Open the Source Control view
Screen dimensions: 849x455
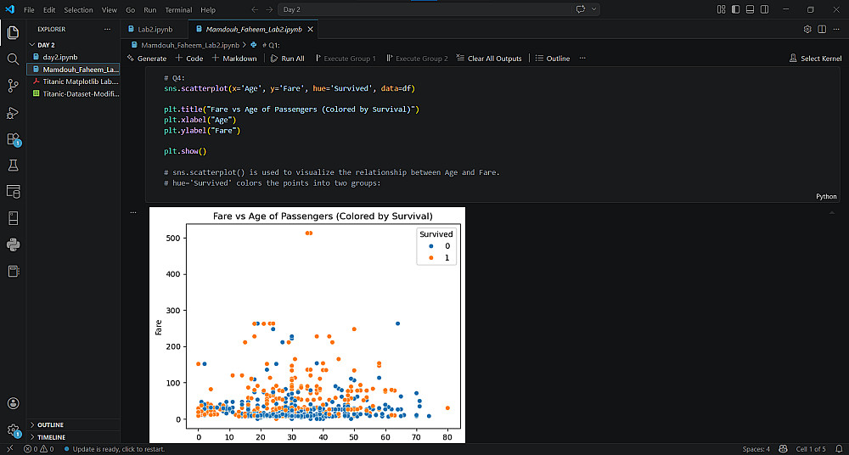pos(13,86)
